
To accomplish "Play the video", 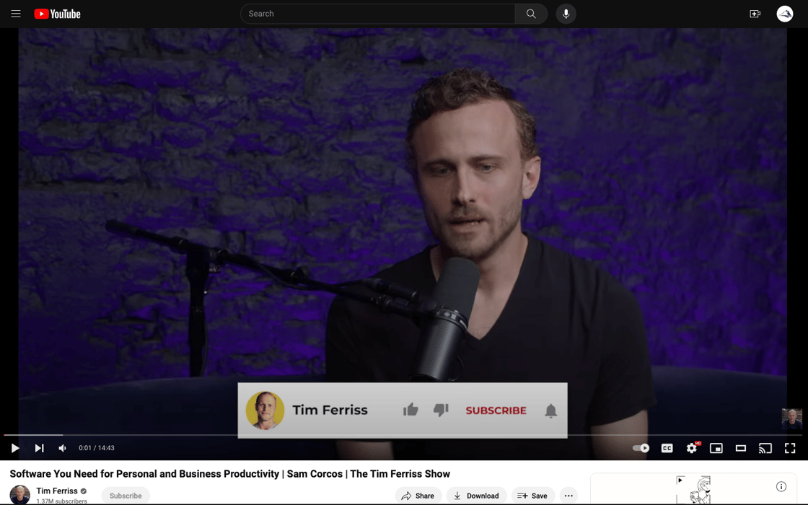I will click(x=15, y=448).
